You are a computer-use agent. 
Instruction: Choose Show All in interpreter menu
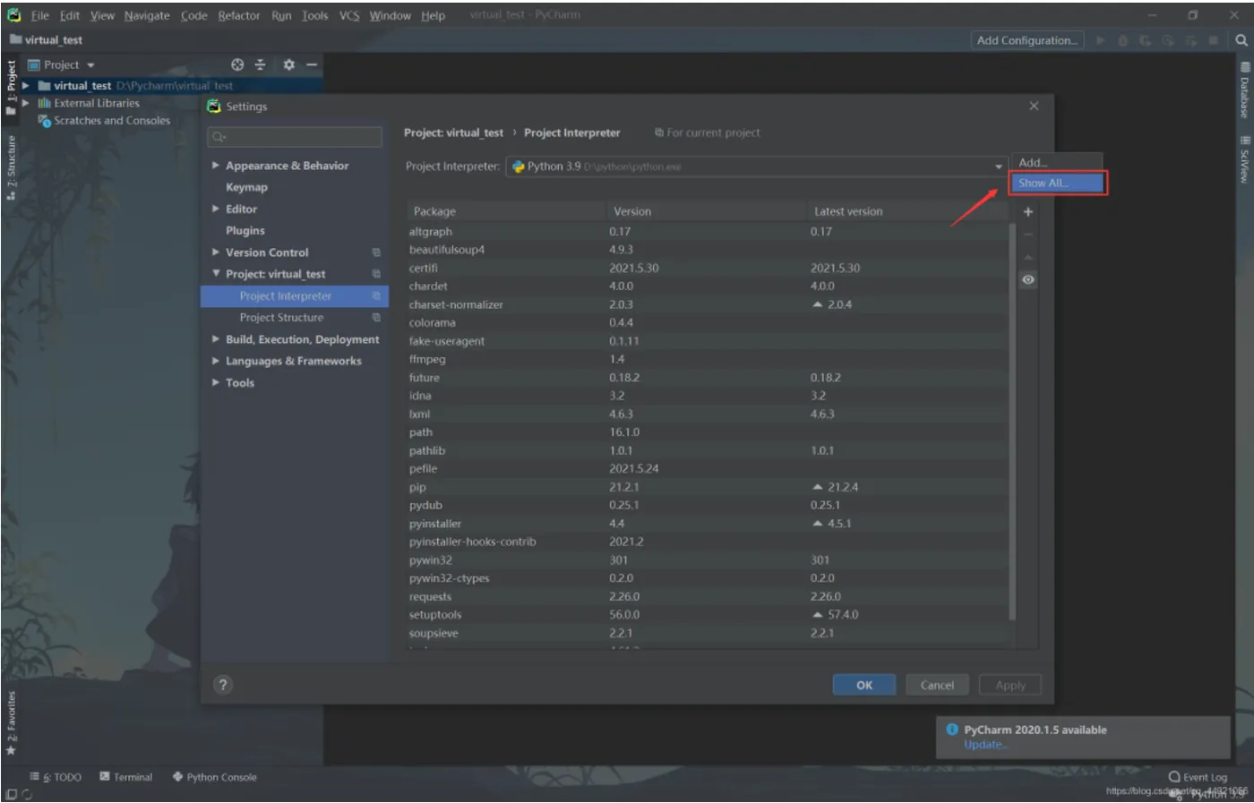[1057, 183]
